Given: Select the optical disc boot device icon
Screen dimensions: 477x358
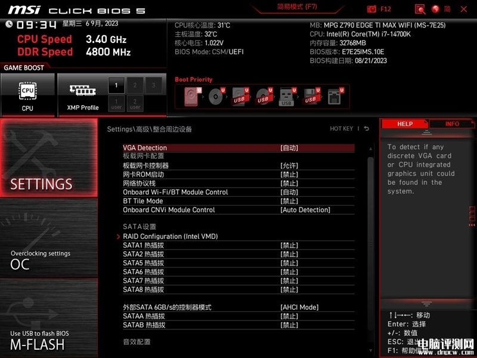Looking at the screenshot, I should [216, 97].
